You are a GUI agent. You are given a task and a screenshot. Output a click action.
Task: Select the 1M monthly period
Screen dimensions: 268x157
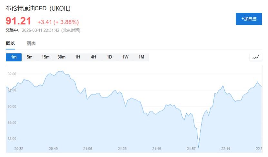point(141,57)
